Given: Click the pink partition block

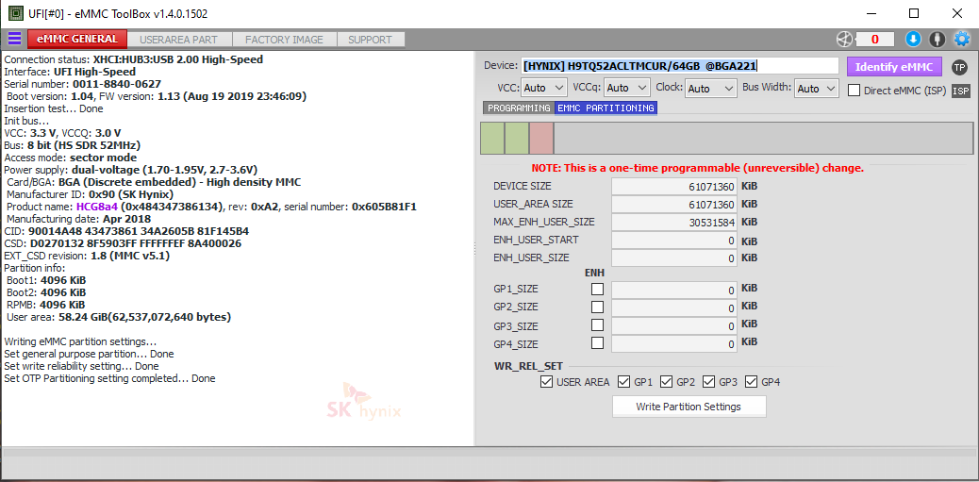Looking at the screenshot, I should pyautogui.click(x=541, y=138).
